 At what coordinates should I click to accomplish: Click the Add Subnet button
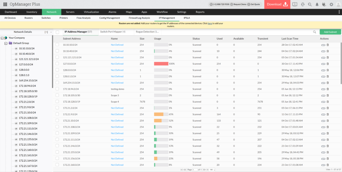pos(330,32)
